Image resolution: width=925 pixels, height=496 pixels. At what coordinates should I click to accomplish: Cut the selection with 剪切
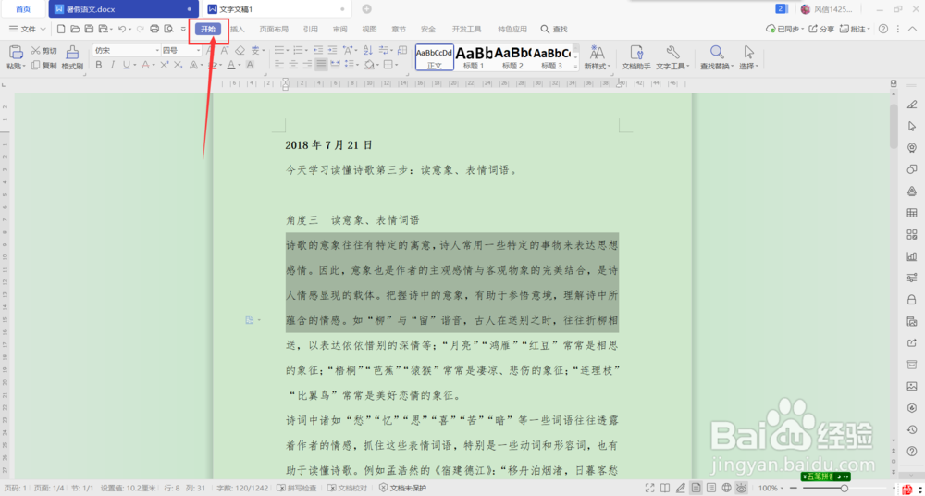44,52
